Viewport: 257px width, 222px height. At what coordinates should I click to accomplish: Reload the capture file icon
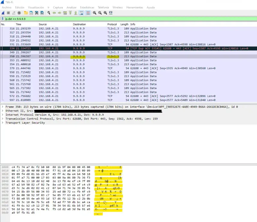pyautogui.click(x=42, y=13)
